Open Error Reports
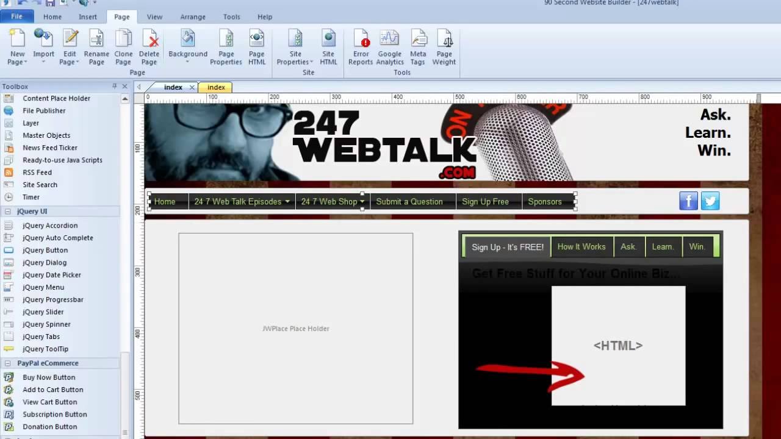Image resolution: width=781 pixels, height=439 pixels. (x=361, y=47)
